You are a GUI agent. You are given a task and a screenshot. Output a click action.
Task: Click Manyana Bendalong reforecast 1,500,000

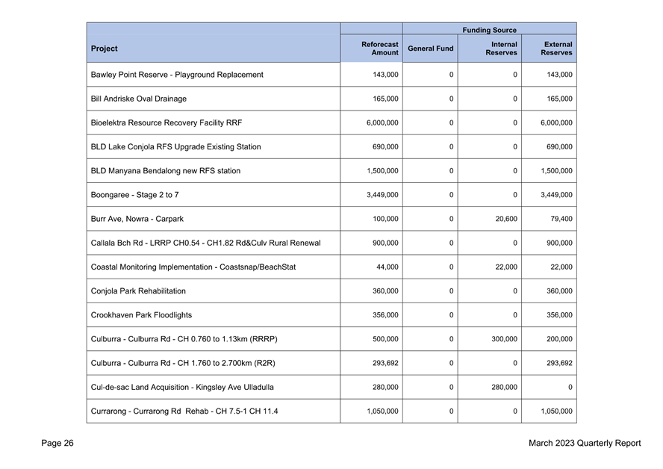382,171
